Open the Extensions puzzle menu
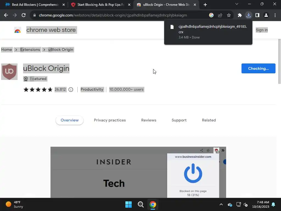The image size is (281, 211). 240,15
